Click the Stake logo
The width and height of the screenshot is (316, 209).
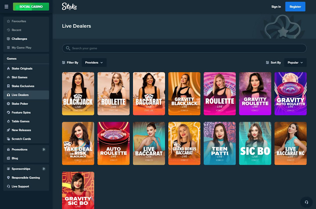click(x=69, y=6)
